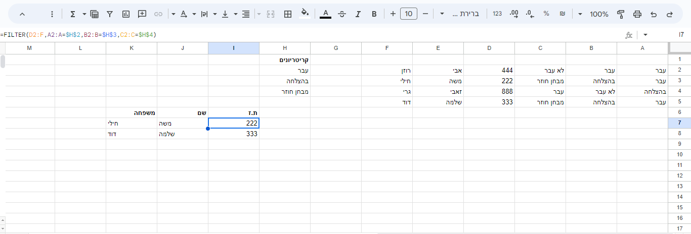Expand the vertical align dropdown arrow
Image resolution: width=691 pixels, height=234 pixels.
pyautogui.click(x=215, y=14)
